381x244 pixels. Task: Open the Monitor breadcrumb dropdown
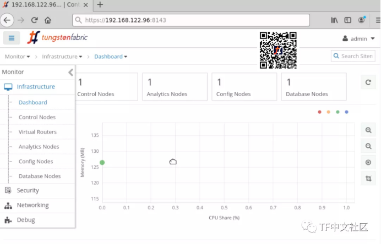pos(17,57)
